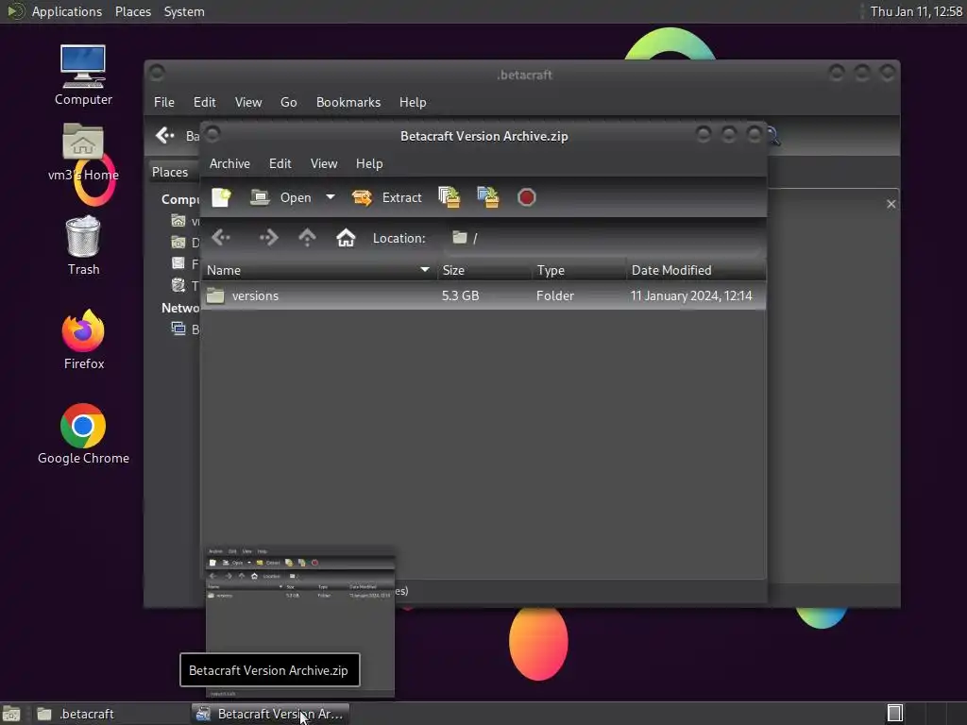Viewport: 967px width, 725px height.
Task: Click the Location path field
Action: pyautogui.click(x=602, y=238)
